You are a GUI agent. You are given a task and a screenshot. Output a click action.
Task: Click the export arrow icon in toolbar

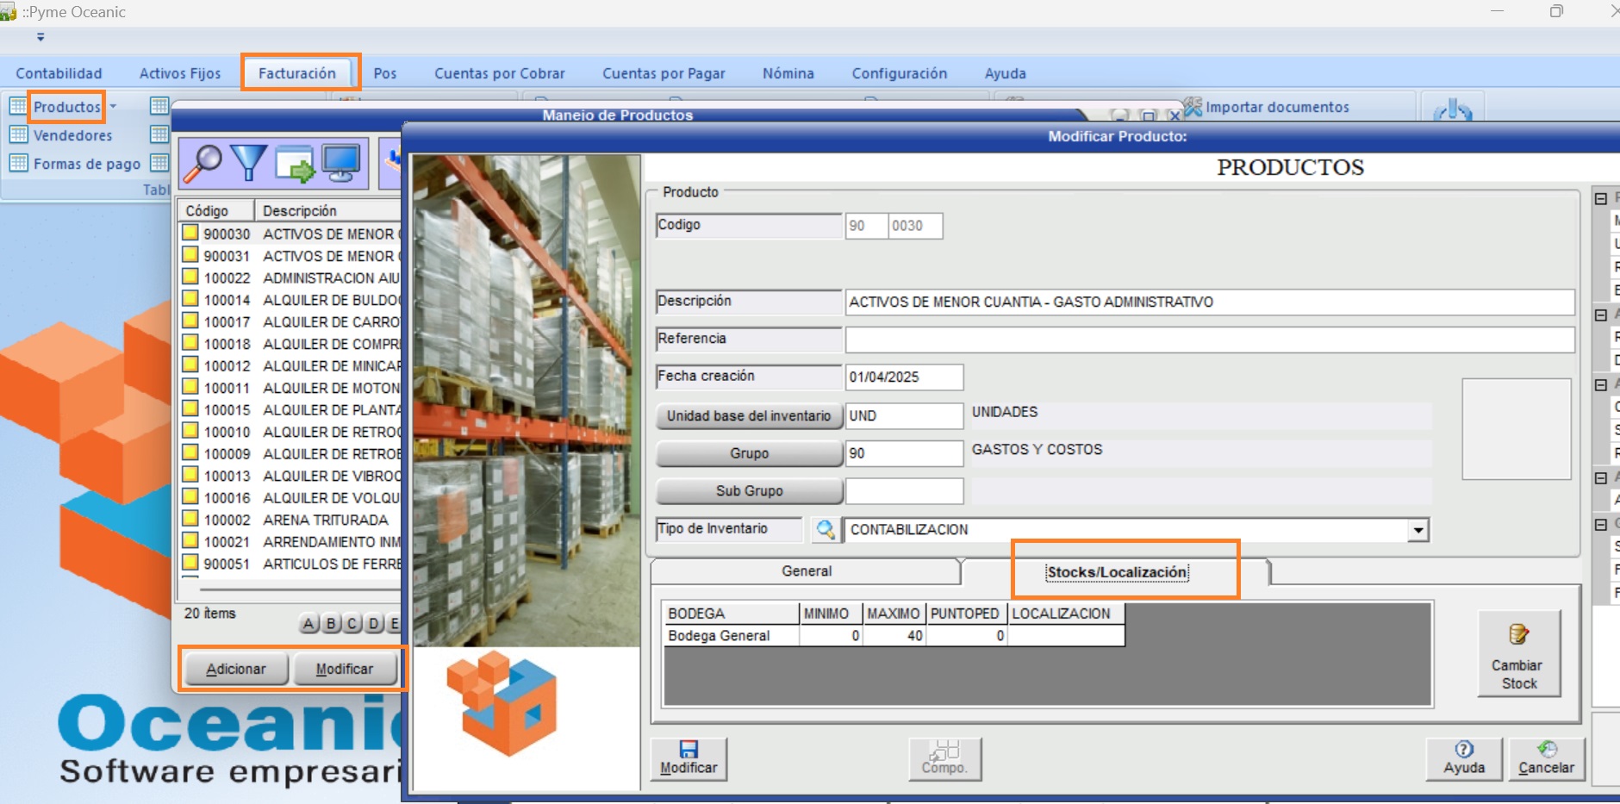[x=296, y=164]
